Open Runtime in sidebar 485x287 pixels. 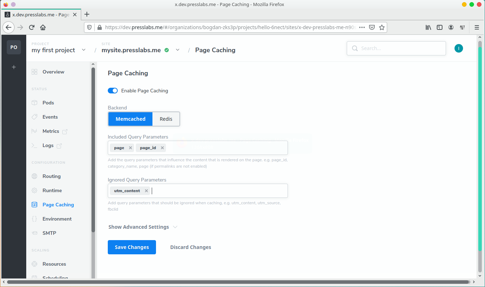pyautogui.click(x=52, y=190)
